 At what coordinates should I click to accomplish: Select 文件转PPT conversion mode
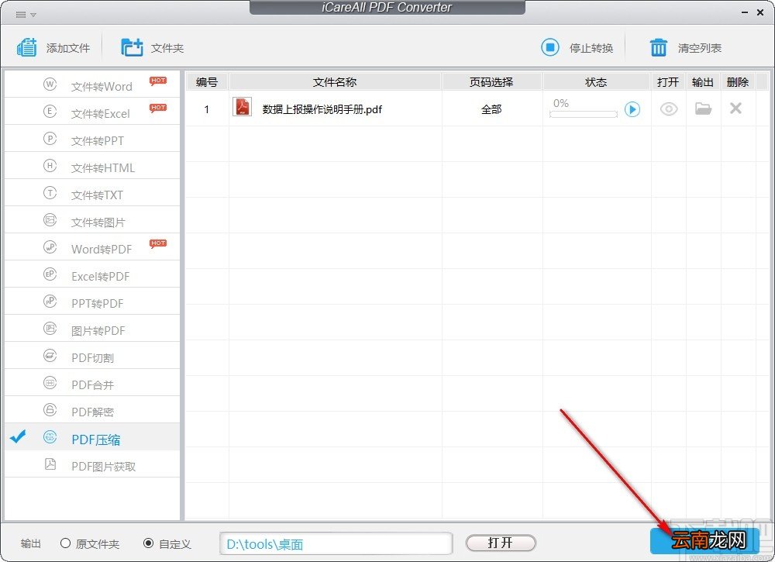click(x=92, y=139)
